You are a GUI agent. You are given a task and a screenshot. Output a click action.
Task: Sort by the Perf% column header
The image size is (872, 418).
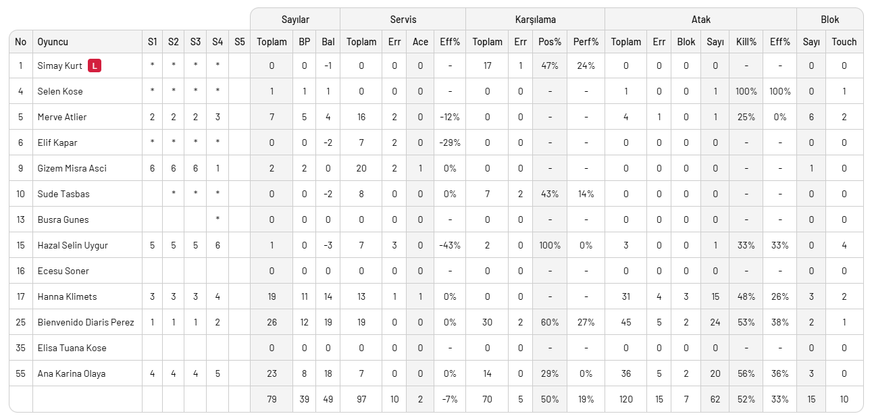[x=586, y=42]
